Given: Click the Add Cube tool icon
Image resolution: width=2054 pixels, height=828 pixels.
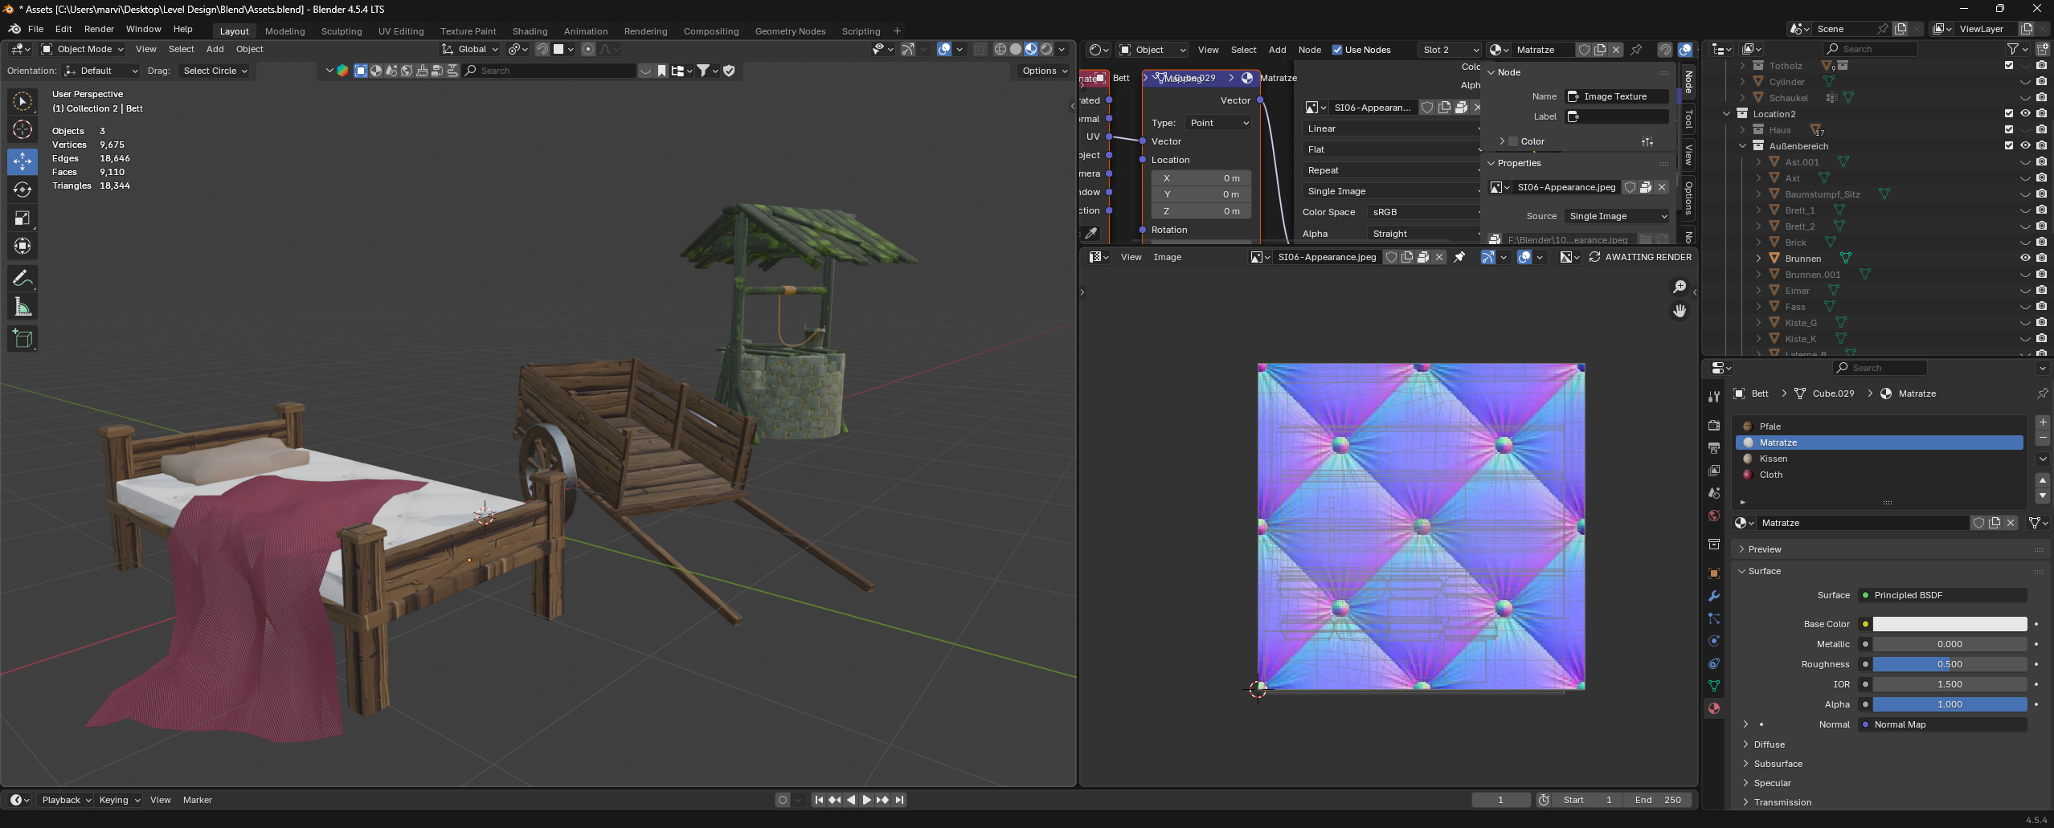Looking at the screenshot, I should tap(23, 339).
